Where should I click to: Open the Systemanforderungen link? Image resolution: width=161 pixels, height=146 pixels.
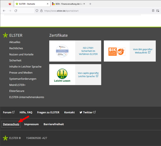point(23,79)
